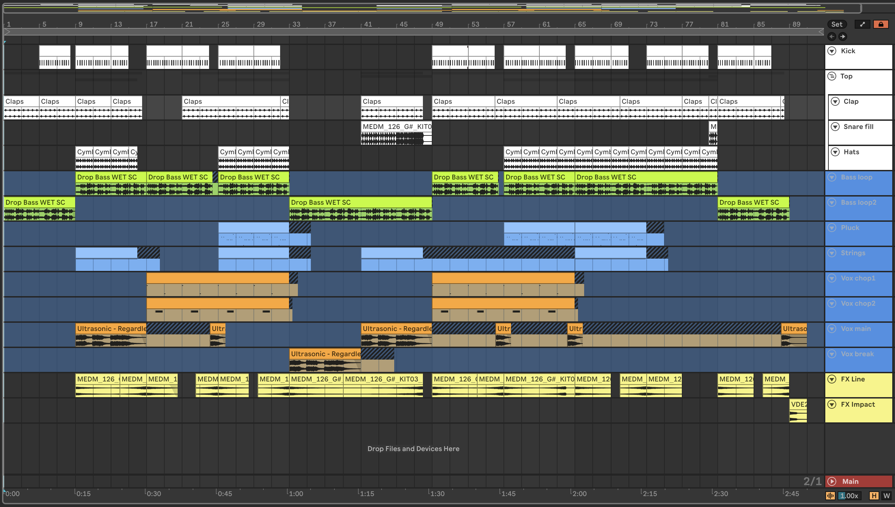Screen dimensions: 895x507
Task: Select first Pluck clip at bar 25
Action: 253,234
